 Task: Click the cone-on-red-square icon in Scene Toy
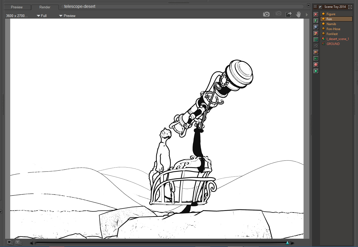[316, 33]
